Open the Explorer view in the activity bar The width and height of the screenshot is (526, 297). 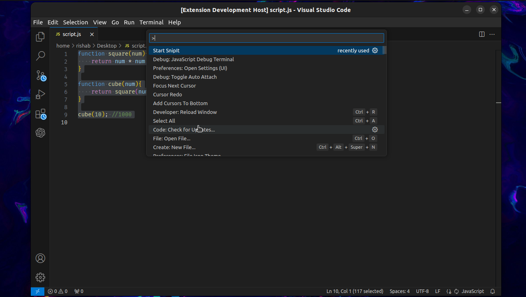pyautogui.click(x=40, y=36)
